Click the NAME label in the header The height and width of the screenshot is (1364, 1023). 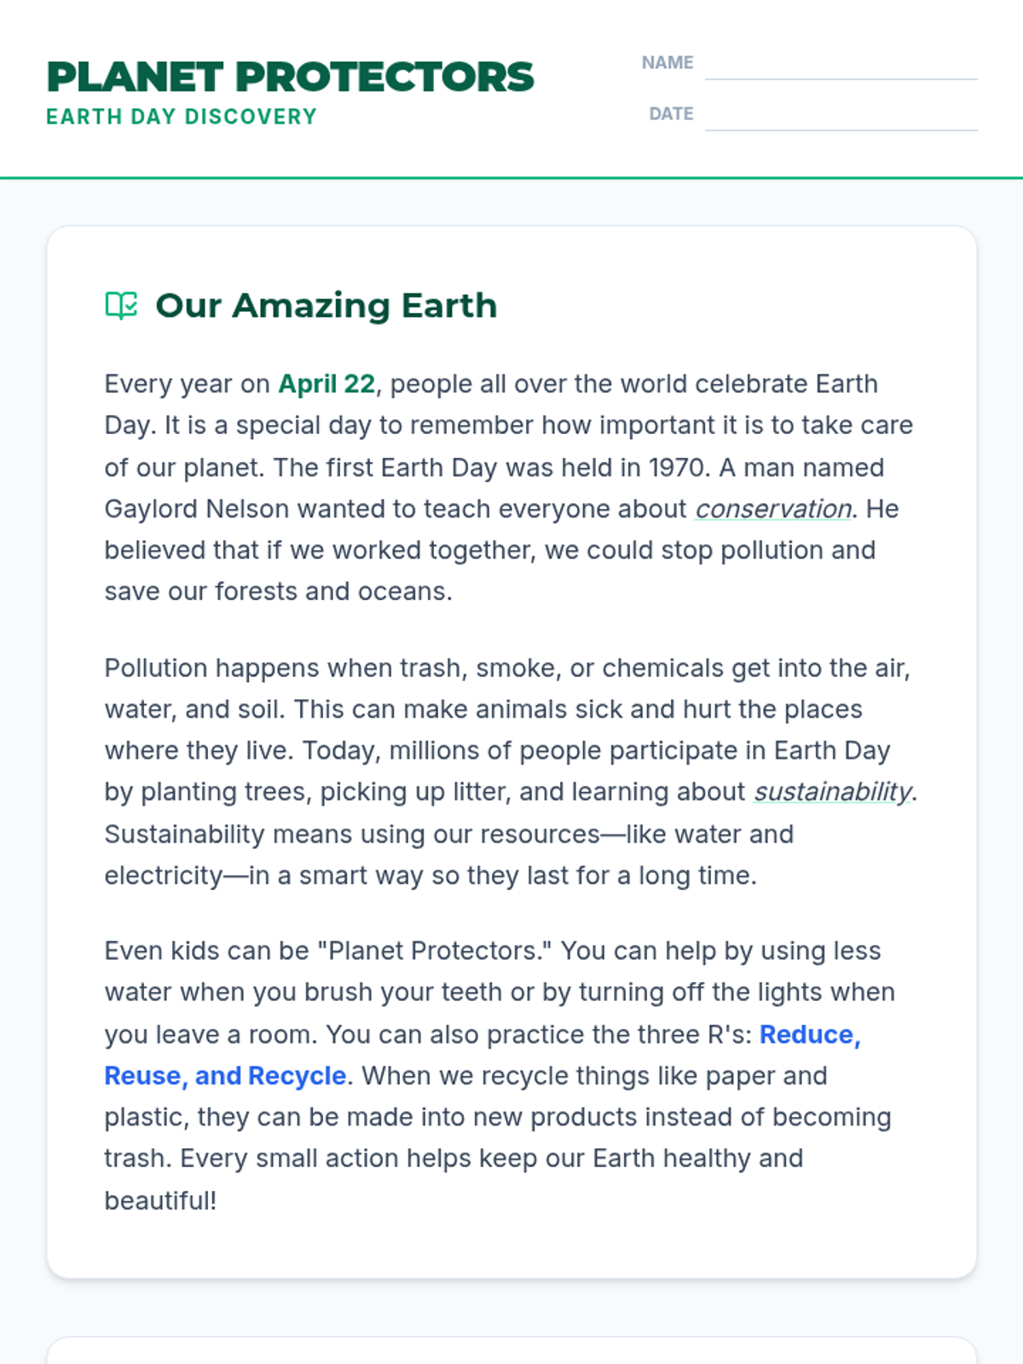pyautogui.click(x=667, y=63)
